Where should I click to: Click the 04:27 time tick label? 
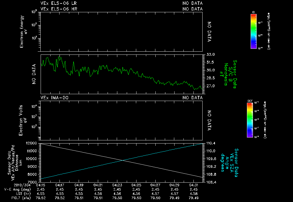[155, 185]
